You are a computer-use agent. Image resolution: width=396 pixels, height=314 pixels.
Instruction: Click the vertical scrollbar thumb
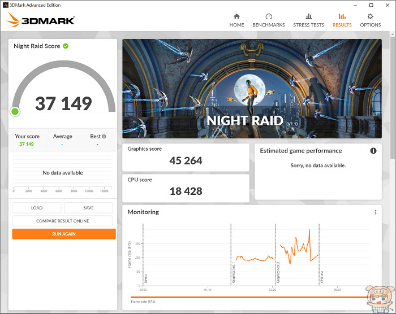tap(392, 97)
